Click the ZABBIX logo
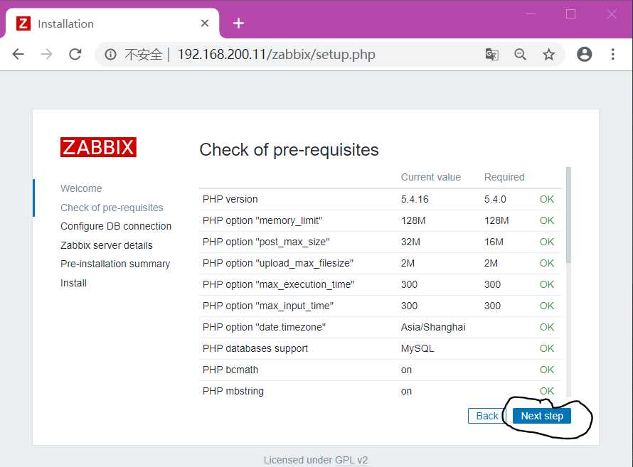This screenshot has width=633, height=467. point(98,147)
